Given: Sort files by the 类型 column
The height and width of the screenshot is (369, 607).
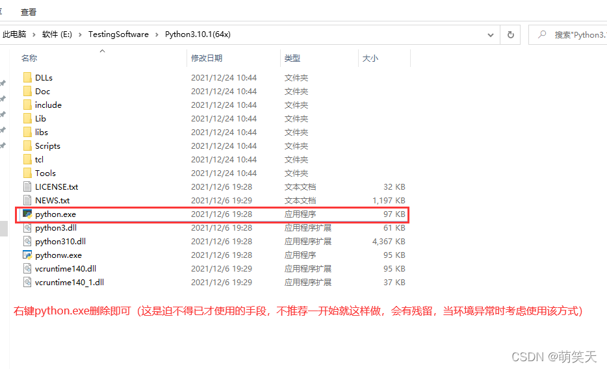Looking at the screenshot, I should [292, 58].
